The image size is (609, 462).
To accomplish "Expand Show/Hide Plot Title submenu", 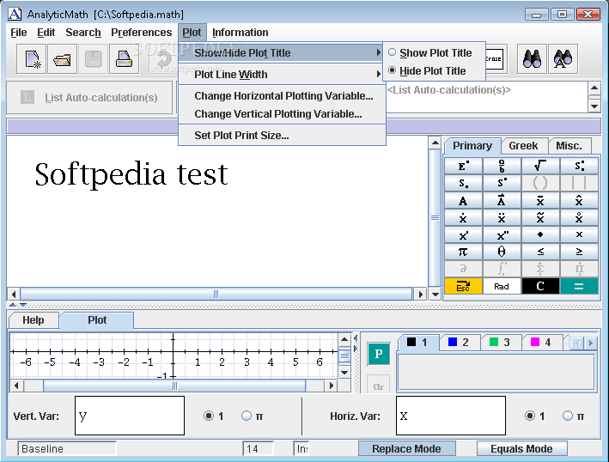I will [x=282, y=52].
